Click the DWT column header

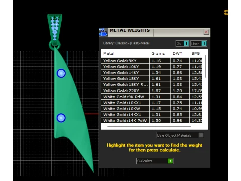point(177,53)
